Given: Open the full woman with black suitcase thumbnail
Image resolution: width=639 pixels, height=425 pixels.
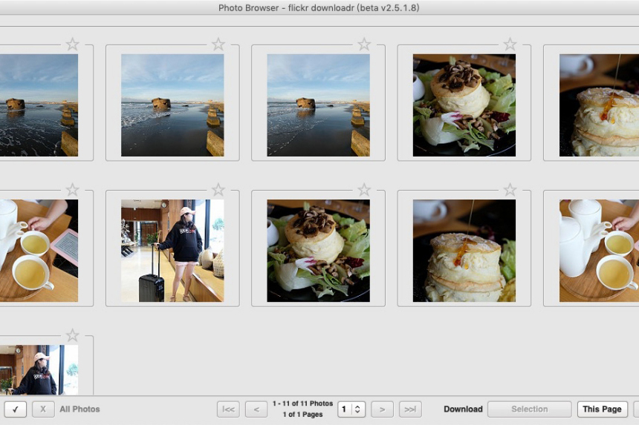Looking at the screenshot, I should coord(172,251).
